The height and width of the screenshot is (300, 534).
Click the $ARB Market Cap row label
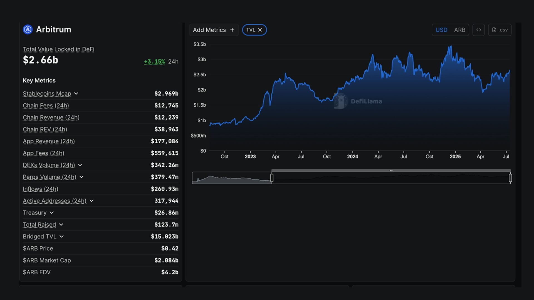click(x=47, y=261)
